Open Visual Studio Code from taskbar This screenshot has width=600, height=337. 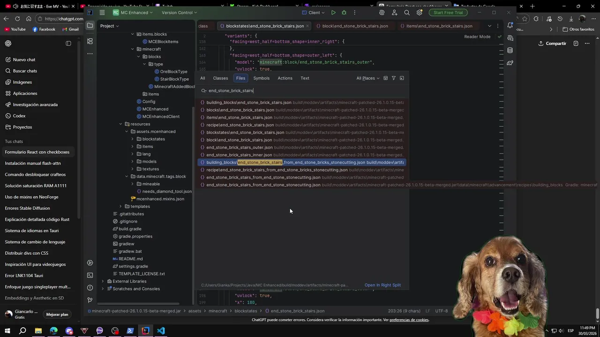[161, 330]
